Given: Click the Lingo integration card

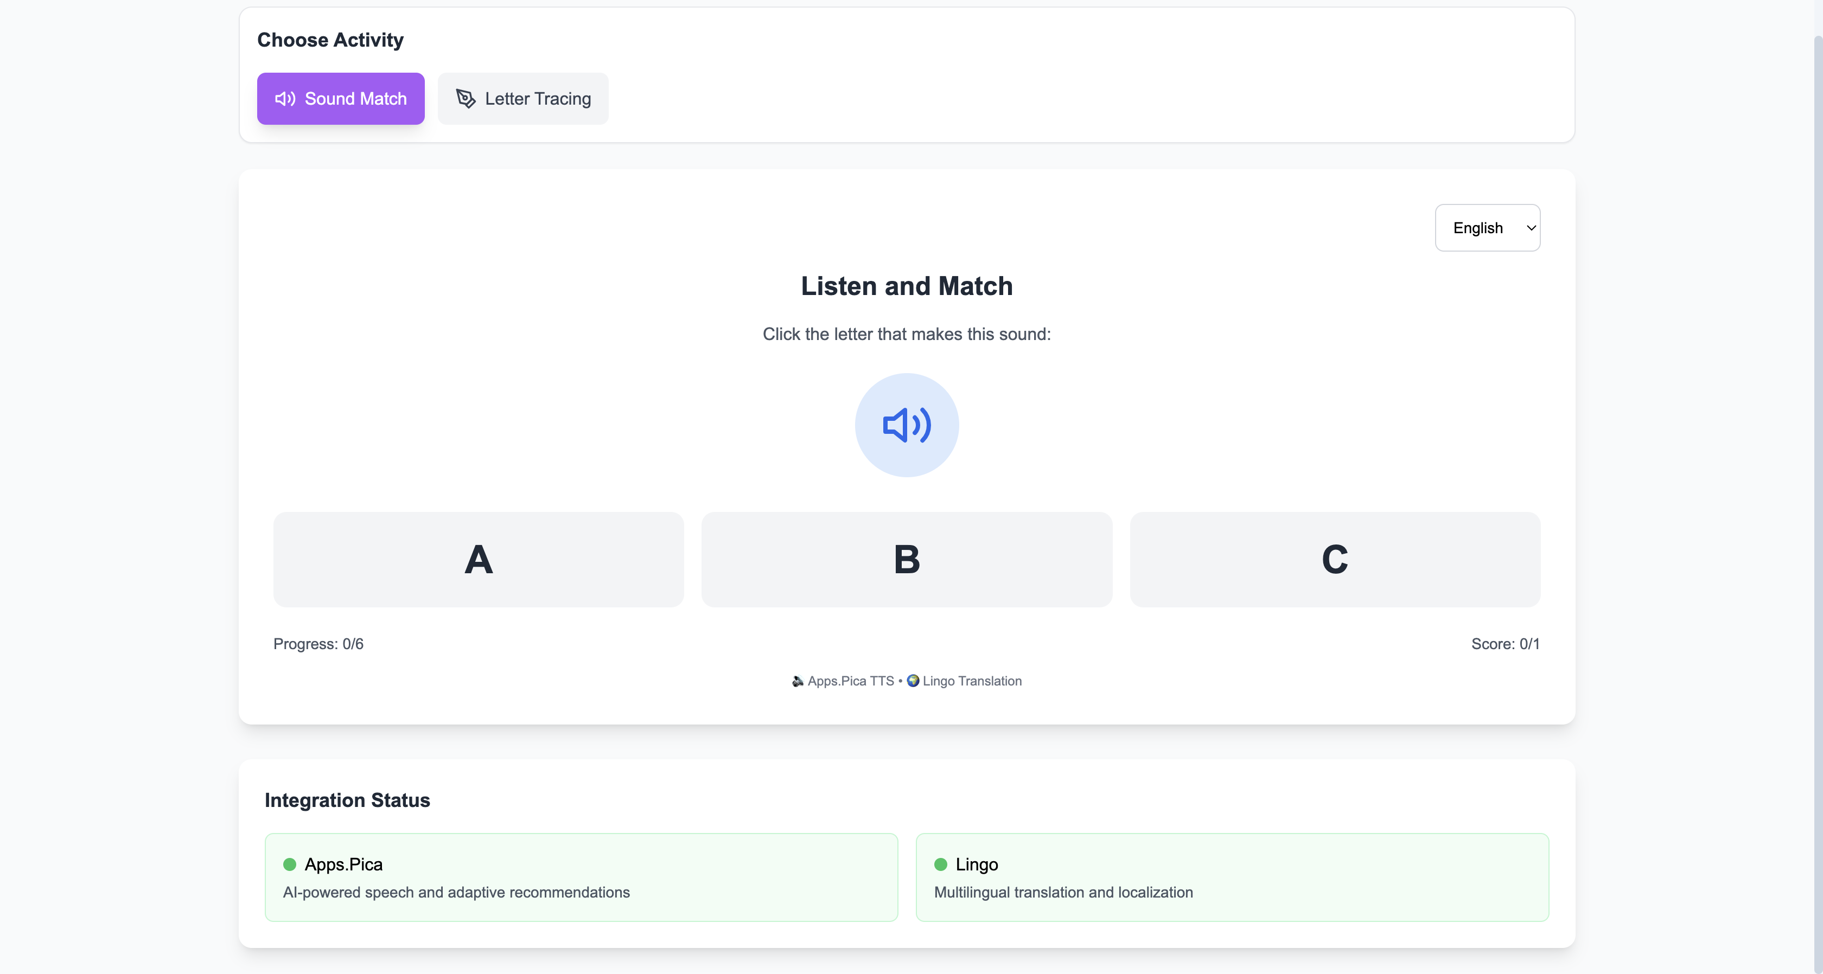Looking at the screenshot, I should 1232,877.
